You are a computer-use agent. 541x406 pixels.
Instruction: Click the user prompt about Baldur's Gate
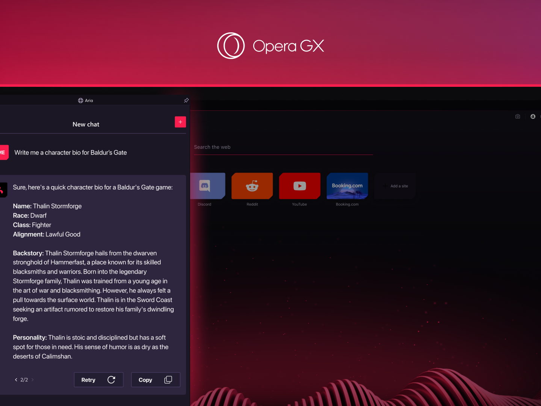pyautogui.click(x=71, y=153)
